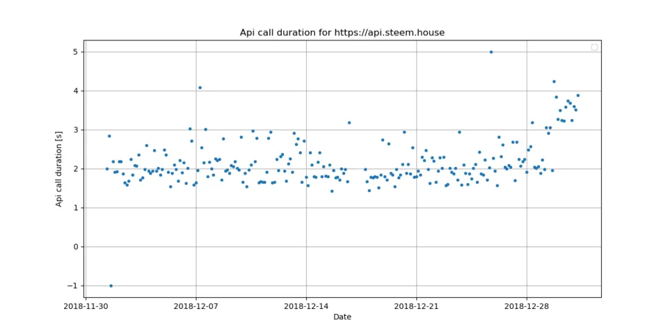The image size is (668, 334).
Task: Click the y-axis tick label 5
Action: [77, 52]
